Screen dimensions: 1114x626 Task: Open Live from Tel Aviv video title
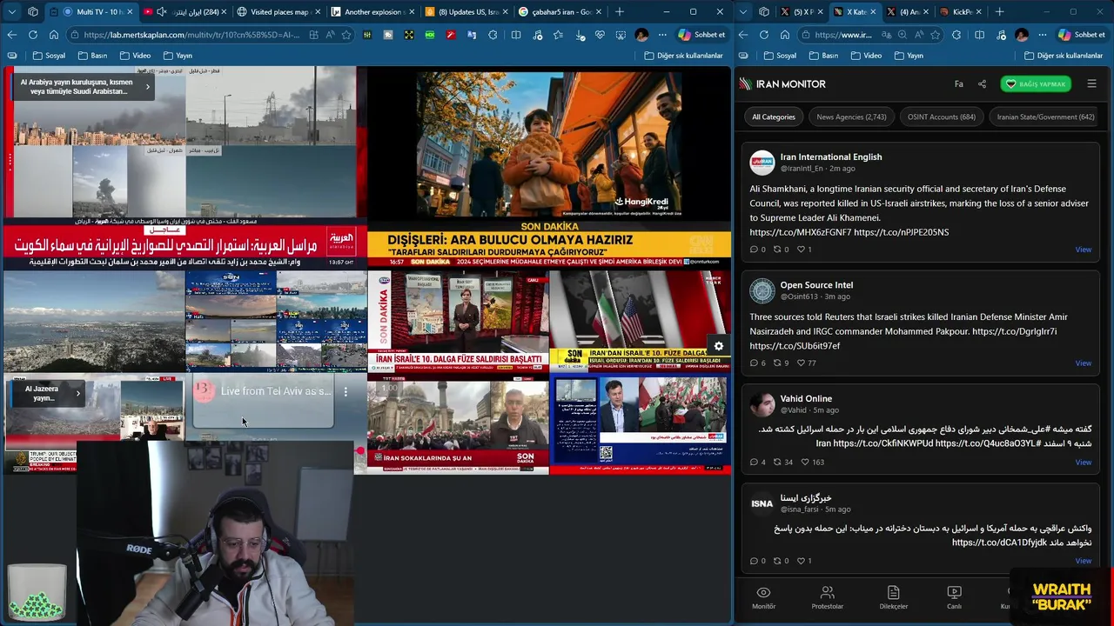(275, 391)
